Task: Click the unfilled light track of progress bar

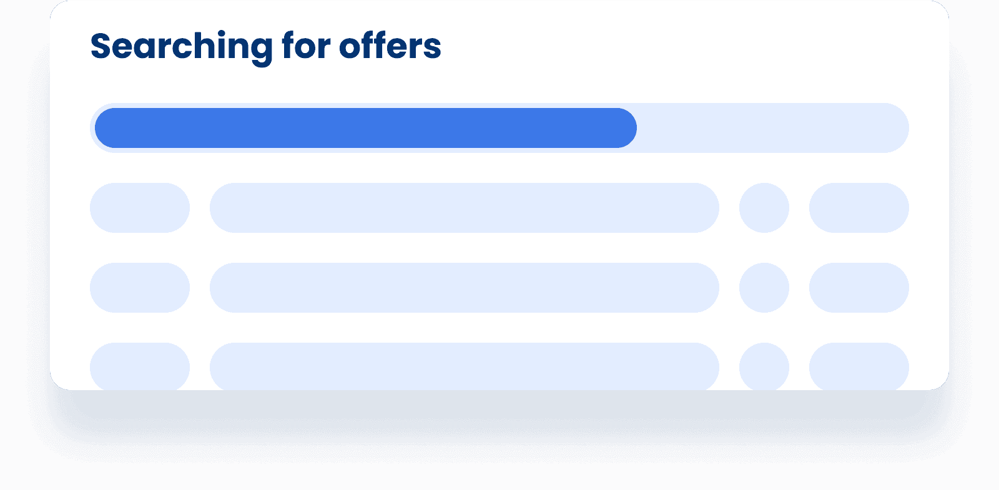Action: pyautogui.click(x=773, y=128)
